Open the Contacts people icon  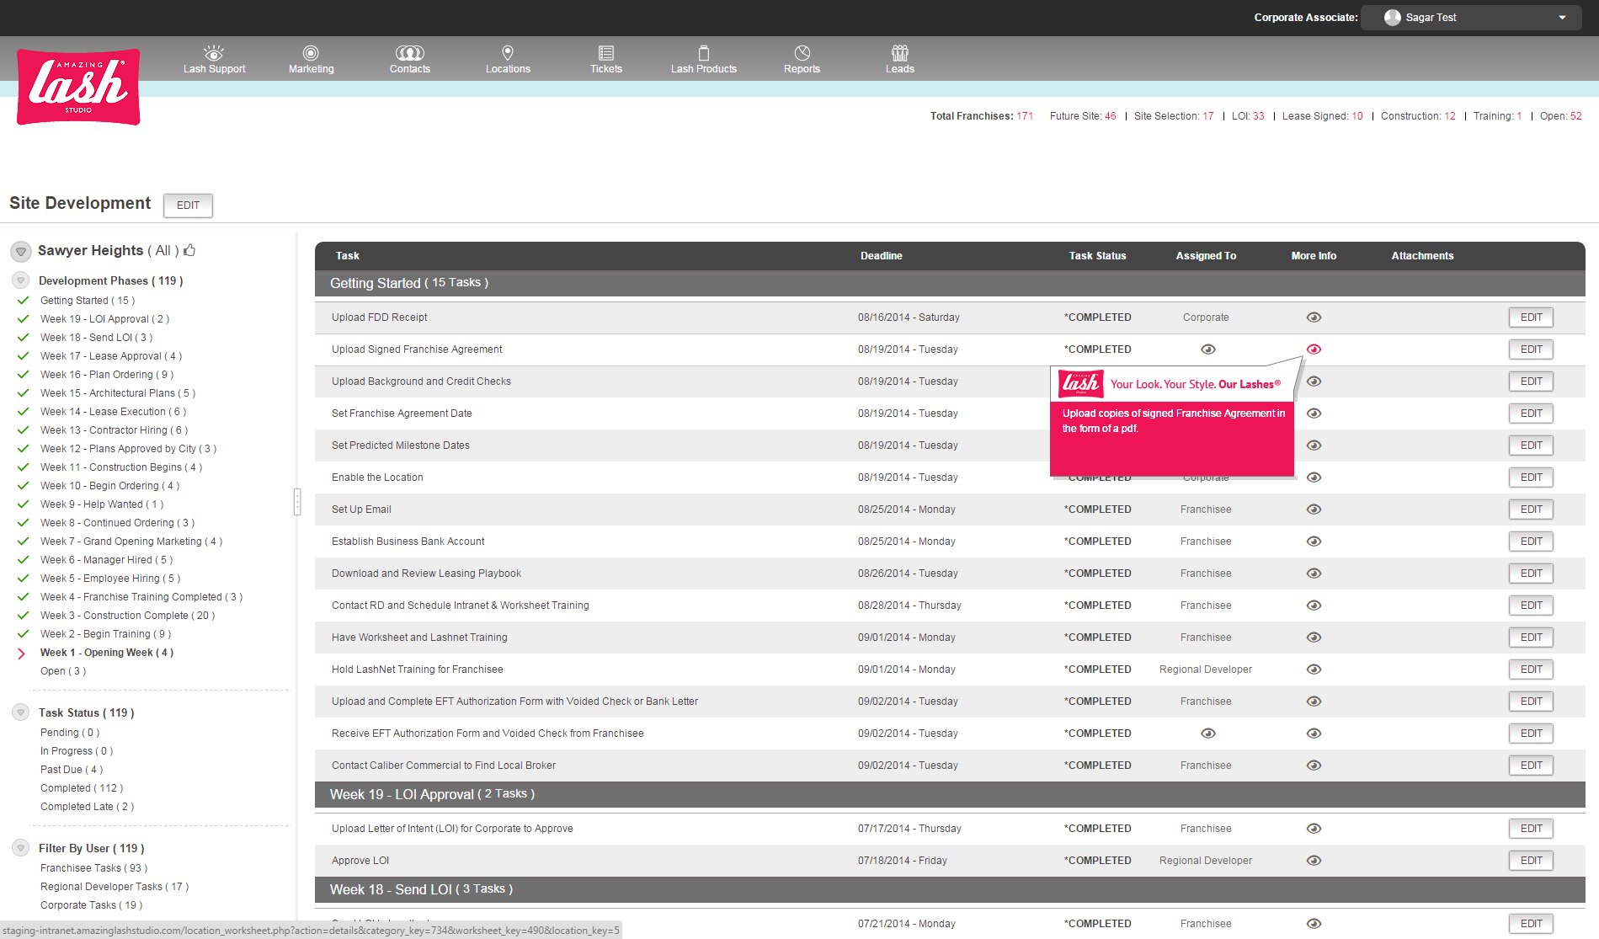[x=410, y=53]
